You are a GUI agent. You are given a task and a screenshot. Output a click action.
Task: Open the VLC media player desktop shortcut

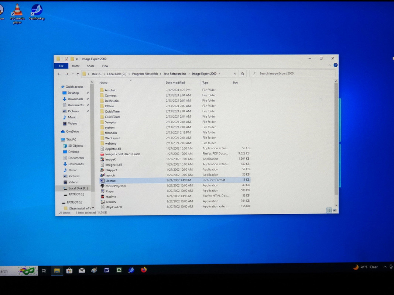[17, 14]
